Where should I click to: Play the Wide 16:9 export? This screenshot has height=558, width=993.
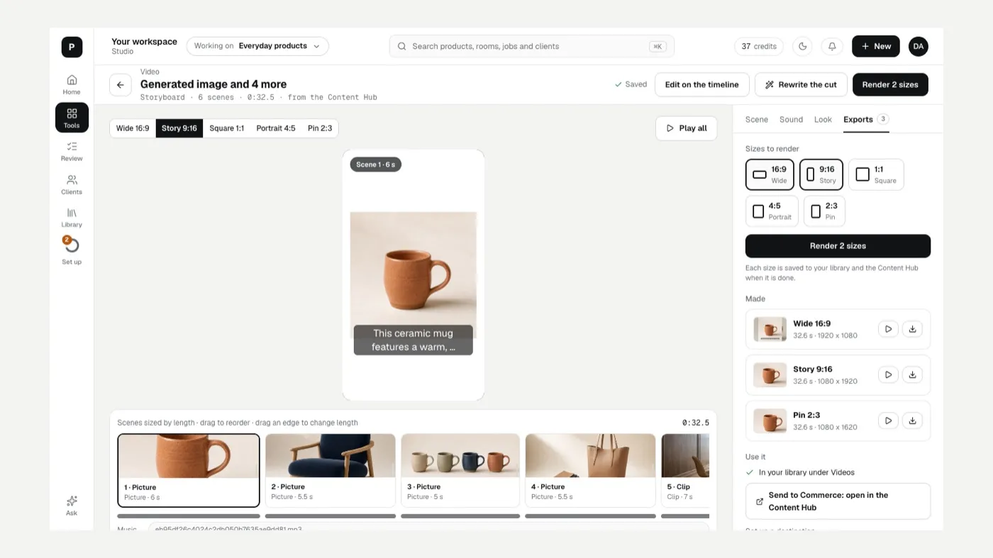[x=888, y=329]
